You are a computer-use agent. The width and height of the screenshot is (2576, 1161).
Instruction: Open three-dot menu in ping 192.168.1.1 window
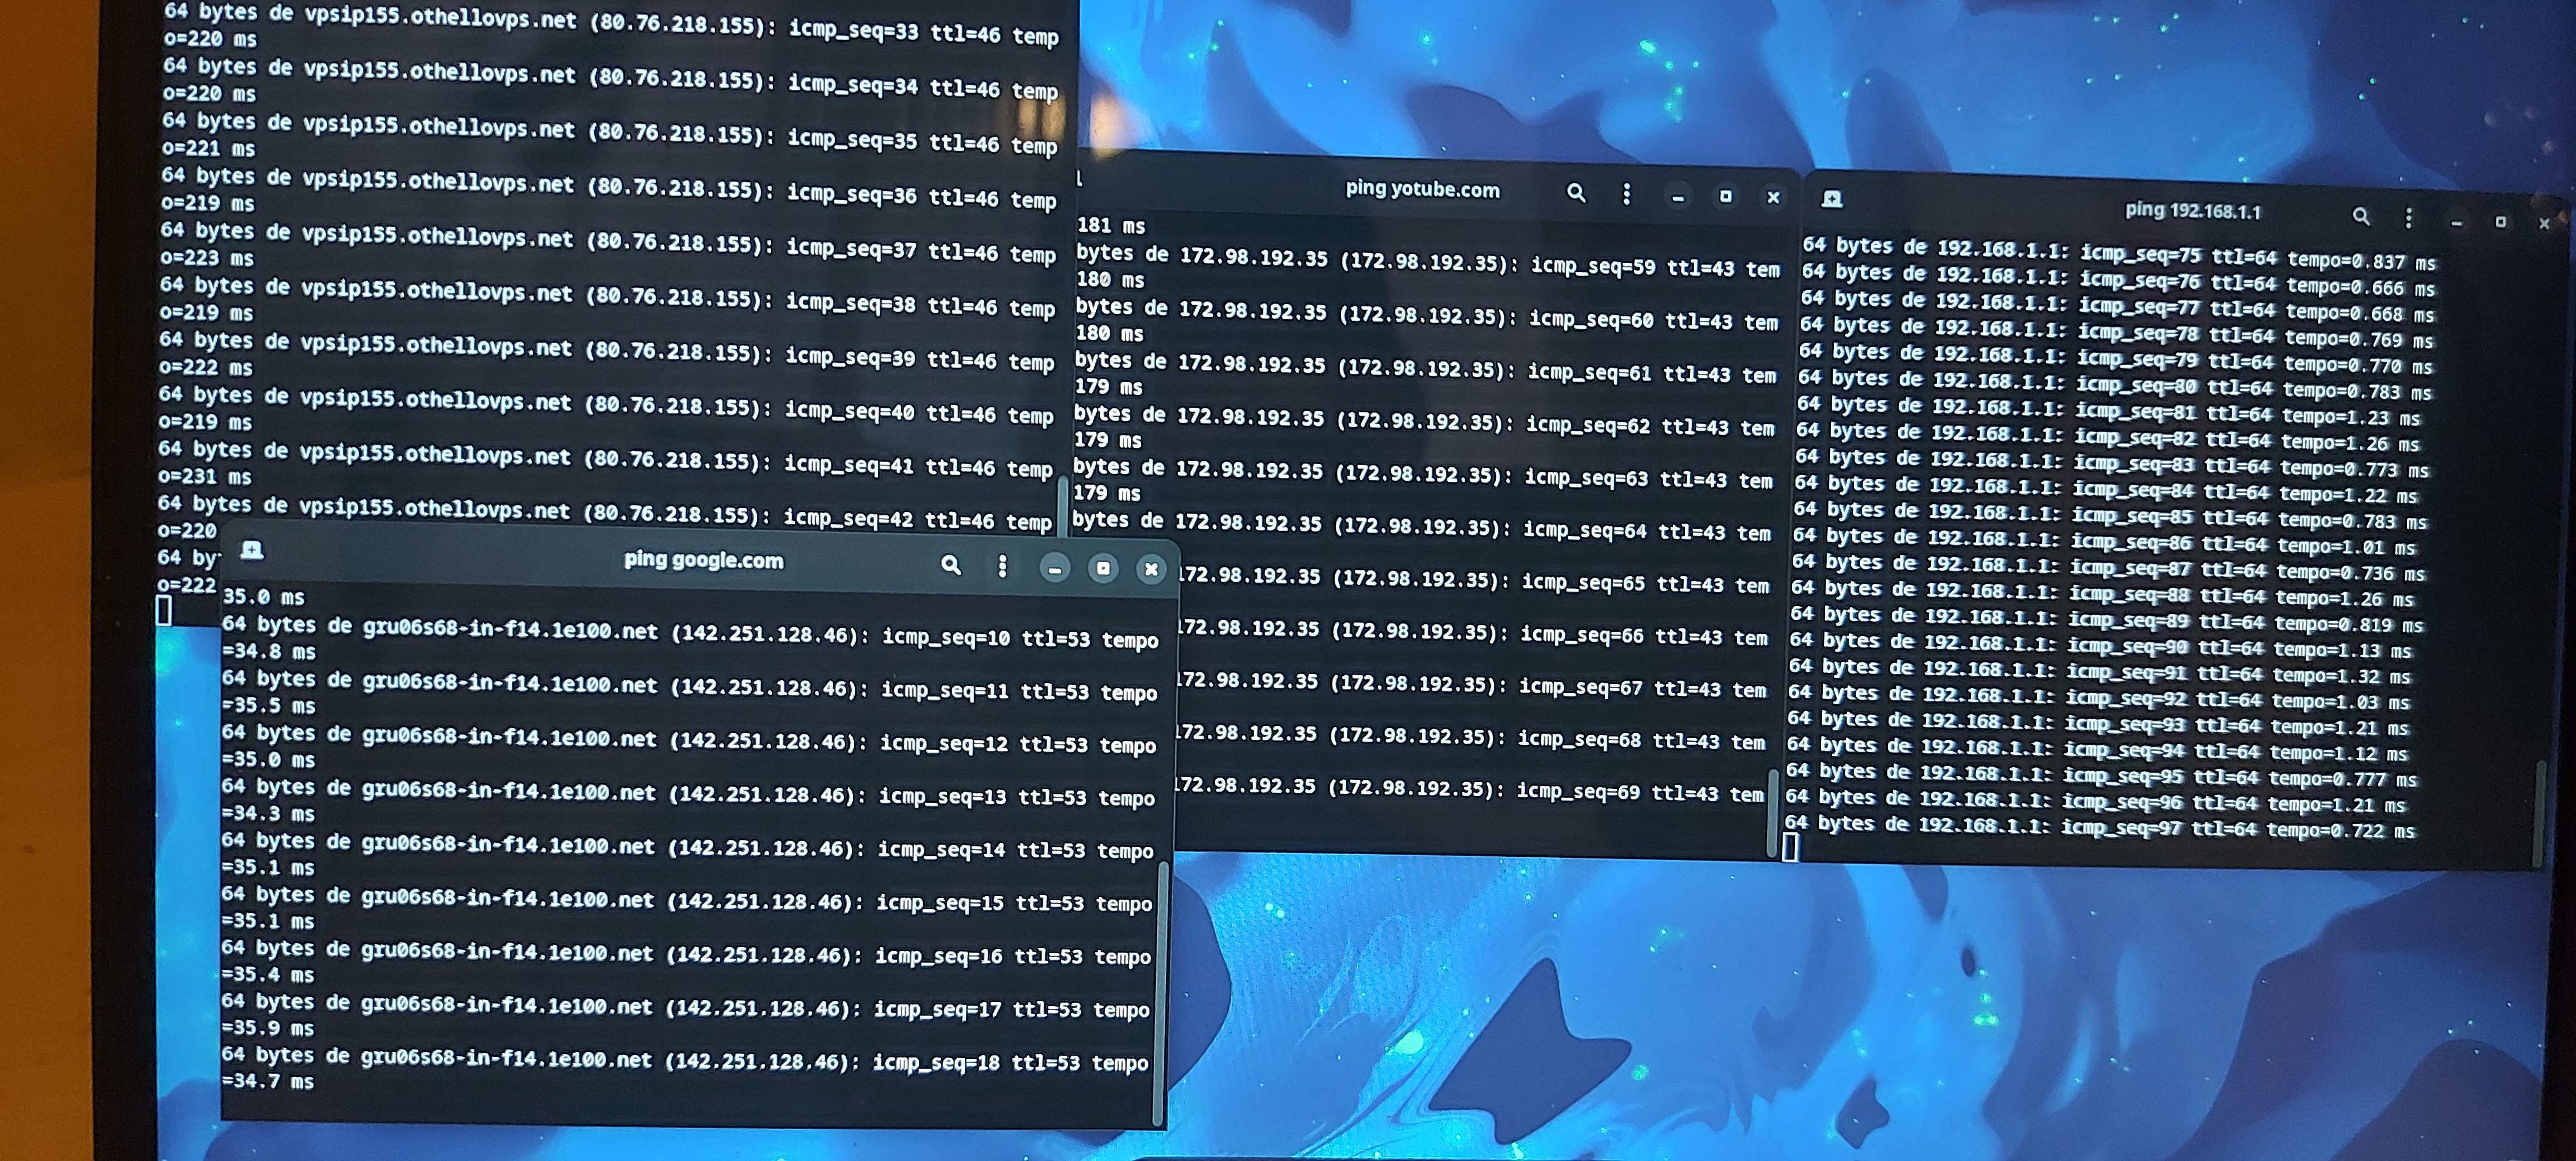tap(2409, 218)
